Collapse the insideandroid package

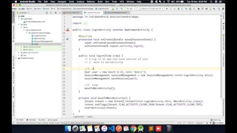(24, 30)
